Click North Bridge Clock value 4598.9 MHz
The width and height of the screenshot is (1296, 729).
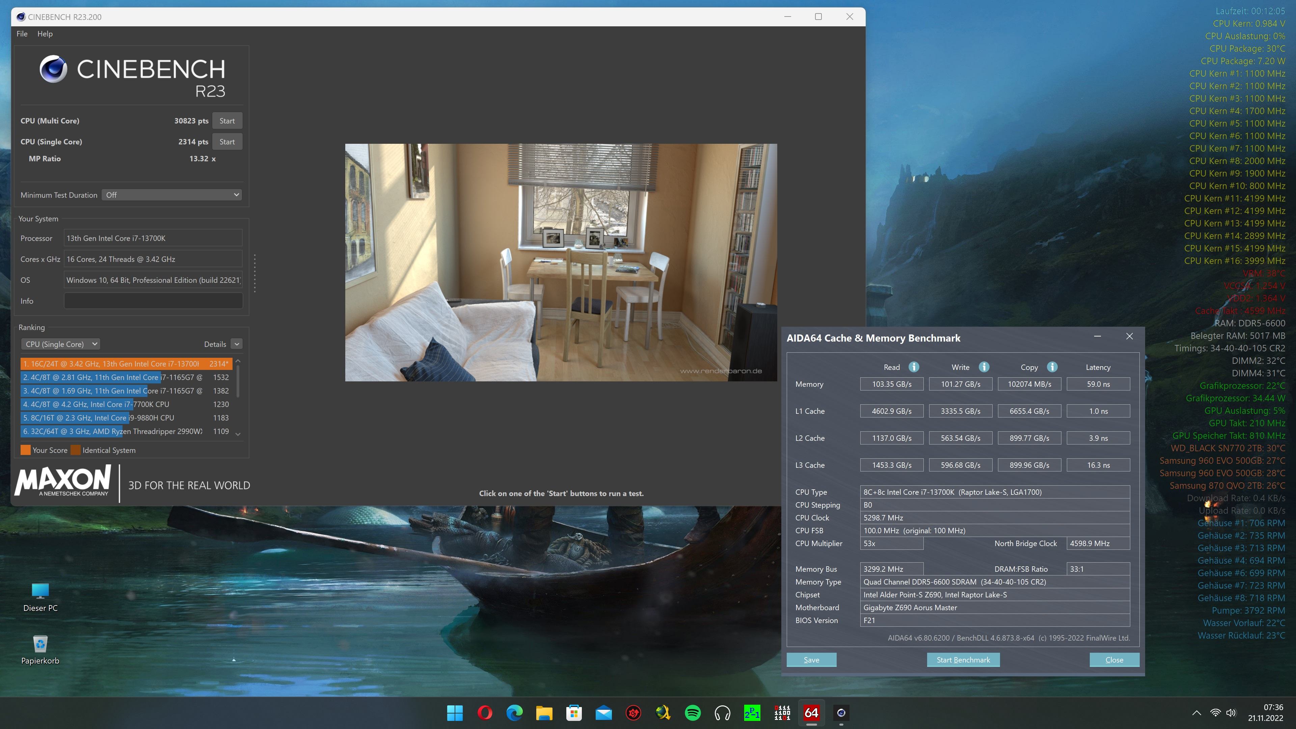[1098, 543]
